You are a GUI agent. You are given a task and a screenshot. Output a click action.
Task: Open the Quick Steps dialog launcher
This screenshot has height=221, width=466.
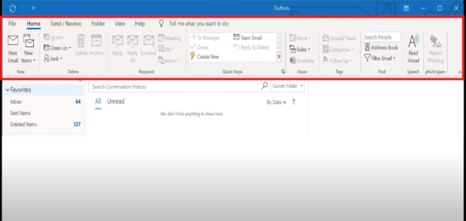[x=283, y=71]
